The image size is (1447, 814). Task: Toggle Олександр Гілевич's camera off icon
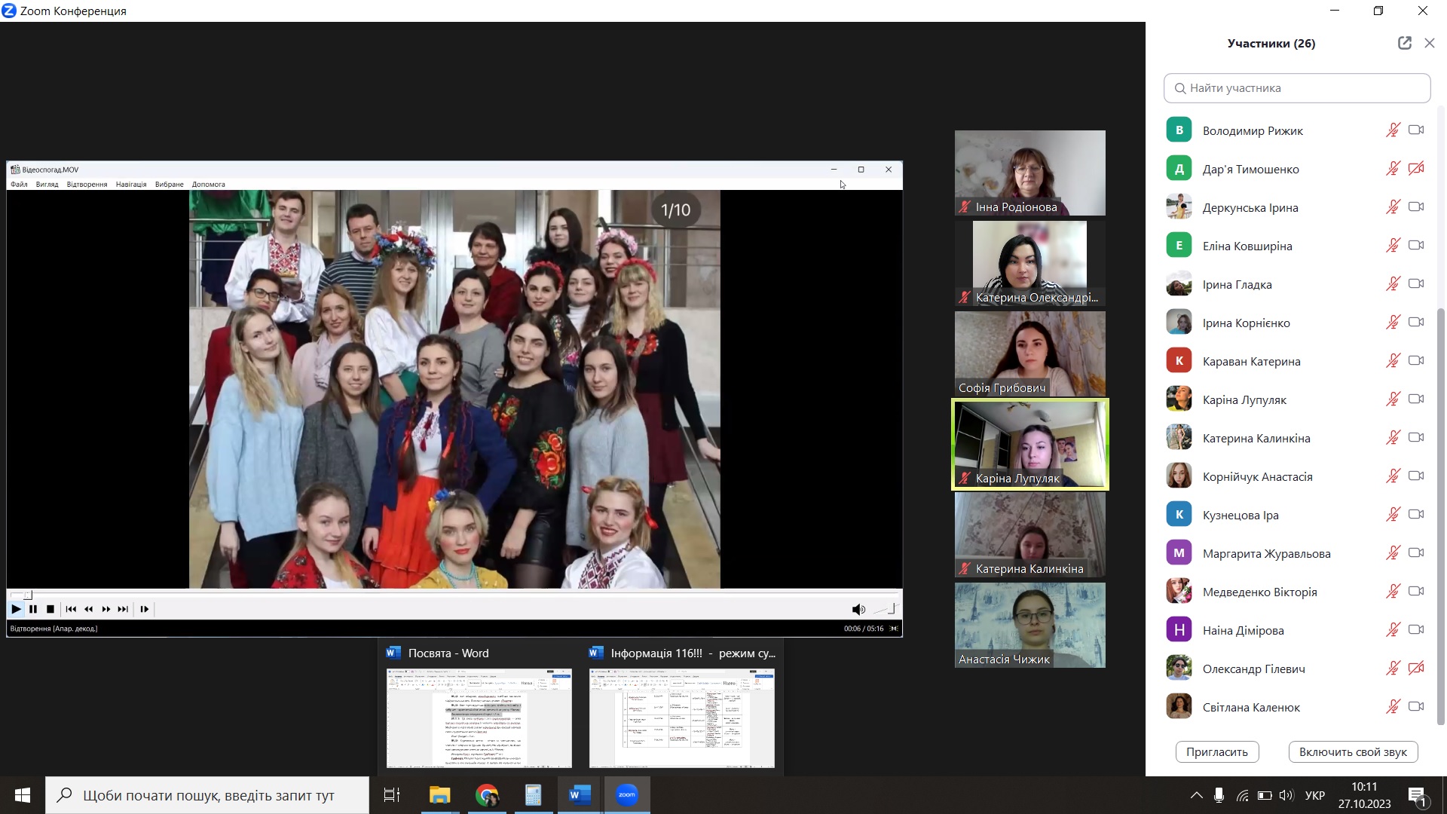click(x=1416, y=669)
